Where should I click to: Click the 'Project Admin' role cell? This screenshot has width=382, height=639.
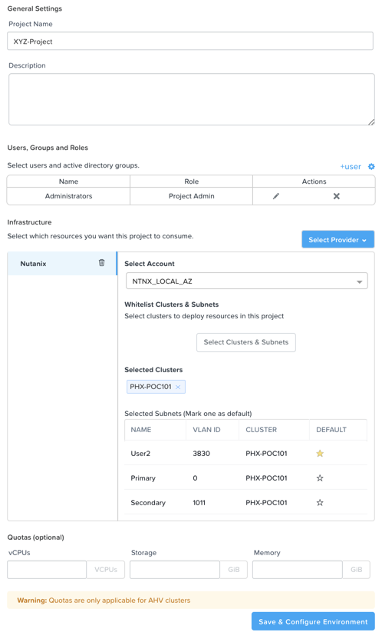pos(192,196)
